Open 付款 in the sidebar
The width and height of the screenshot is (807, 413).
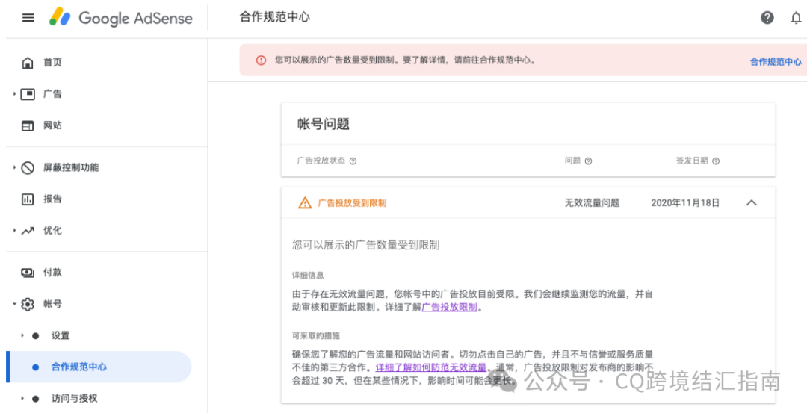[52, 273]
